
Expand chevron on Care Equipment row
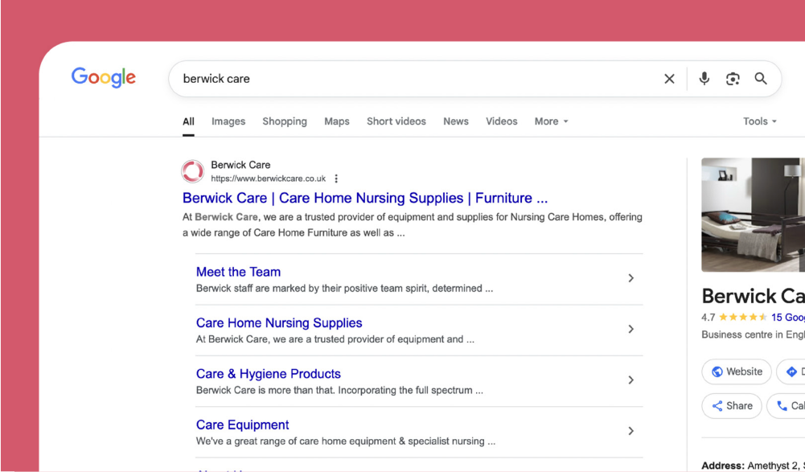631,431
